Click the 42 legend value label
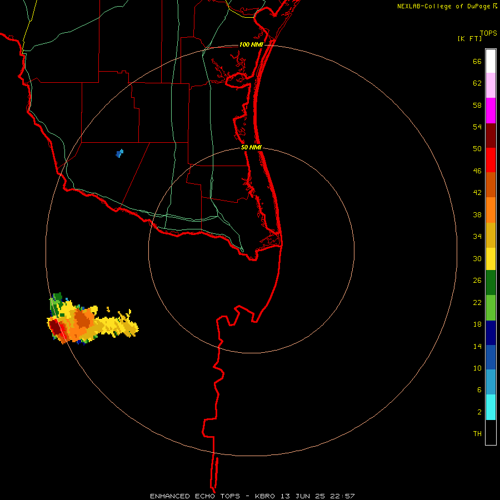The width and height of the screenshot is (500, 500). tap(477, 193)
